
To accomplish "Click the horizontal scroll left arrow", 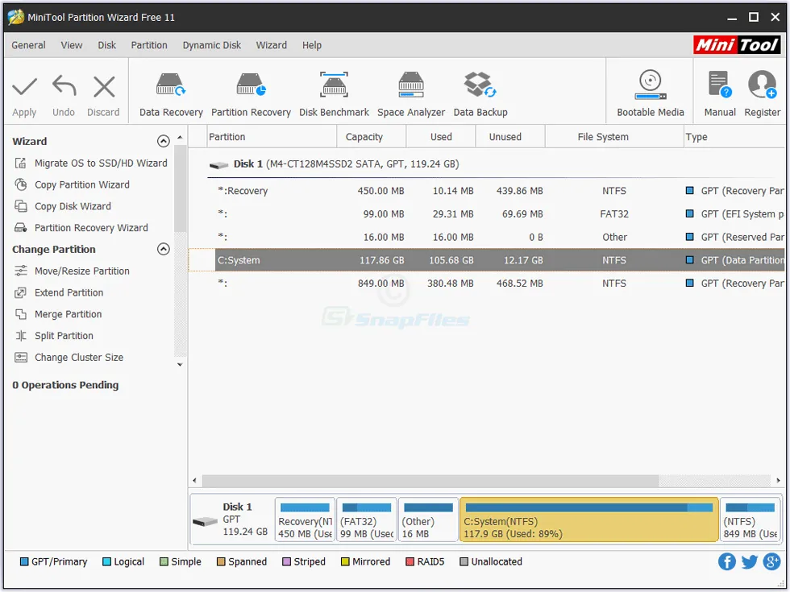I will click(x=195, y=480).
